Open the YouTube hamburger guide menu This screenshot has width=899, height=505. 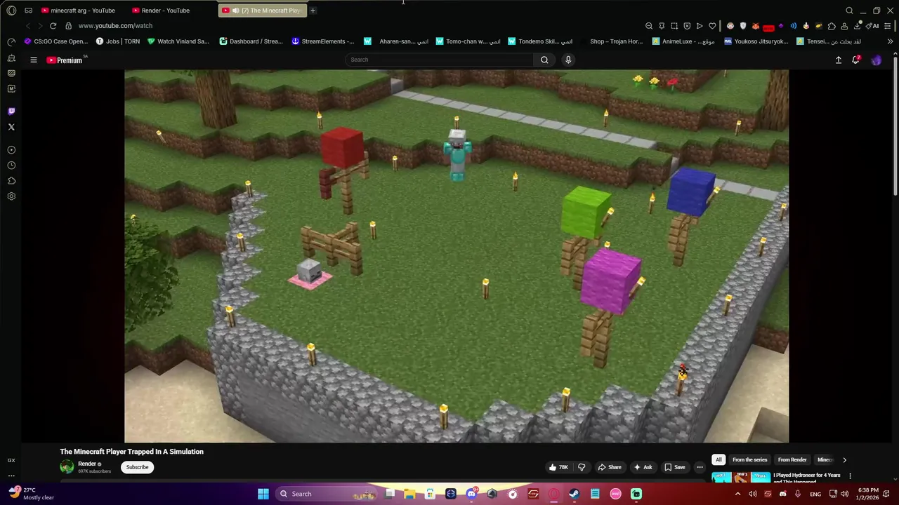tap(33, 60)
